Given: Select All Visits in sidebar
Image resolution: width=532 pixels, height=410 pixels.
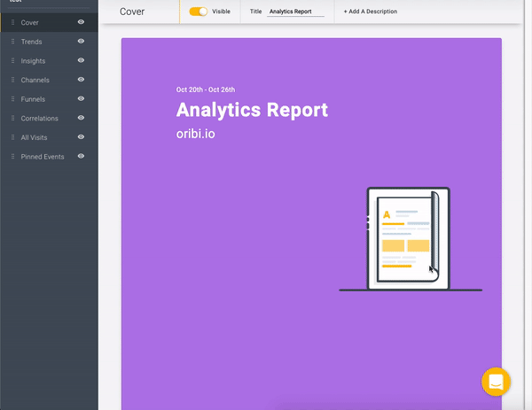Looking at the screenshot, I should [x=49, y=137].
